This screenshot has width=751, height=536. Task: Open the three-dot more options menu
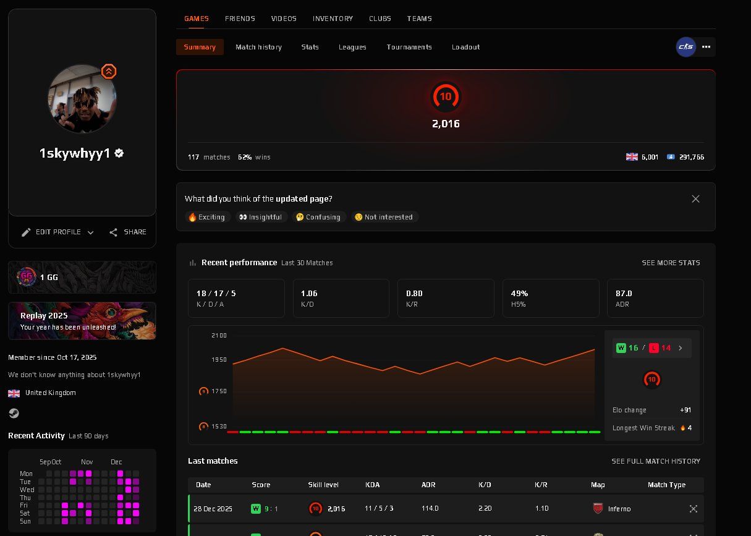coord(706,47)
